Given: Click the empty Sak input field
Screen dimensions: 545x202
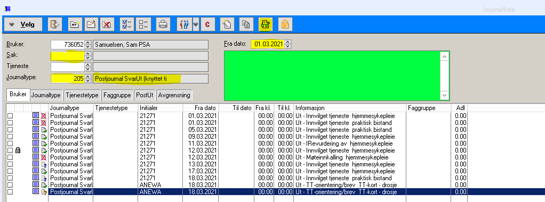Looking at the screenshot, I should [68, 56].
